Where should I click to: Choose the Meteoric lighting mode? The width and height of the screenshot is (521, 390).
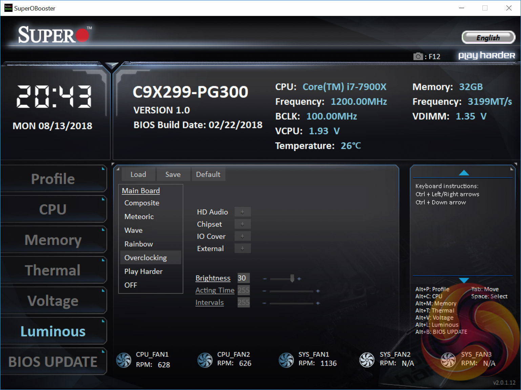pos(150,217)
